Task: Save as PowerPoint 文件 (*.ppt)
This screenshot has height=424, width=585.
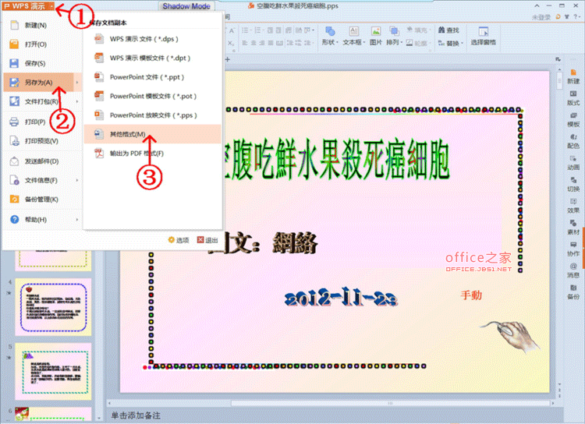Action: 152,77
